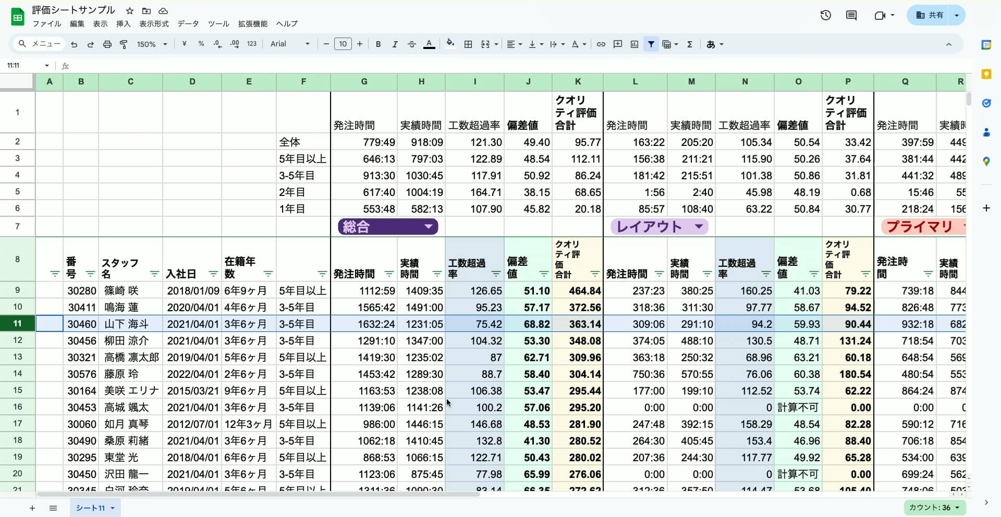Show all sheets list
Screen dimensions: 1001x517
(x=53, y=508)
